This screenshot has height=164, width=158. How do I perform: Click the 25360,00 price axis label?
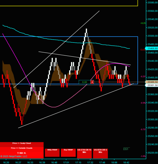coord(152,94)
